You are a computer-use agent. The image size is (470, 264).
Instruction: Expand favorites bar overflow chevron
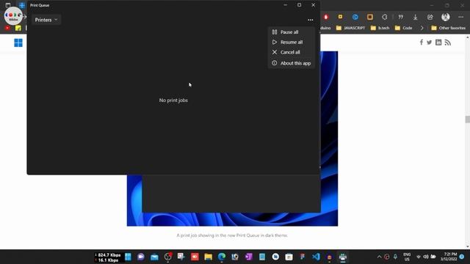coord(422,28)
